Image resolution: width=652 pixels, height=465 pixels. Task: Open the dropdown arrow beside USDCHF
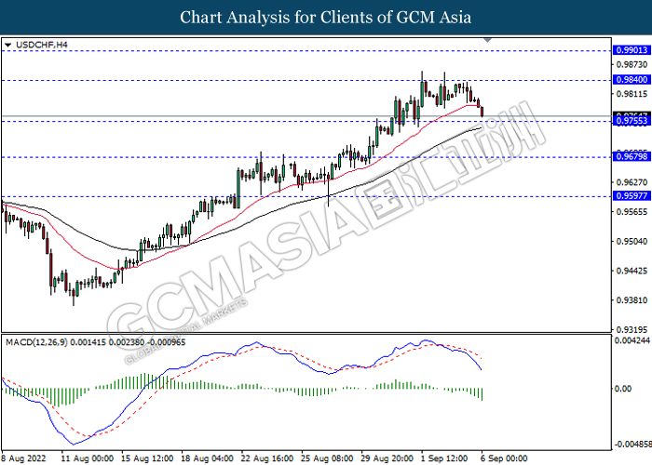click(7, 45)
